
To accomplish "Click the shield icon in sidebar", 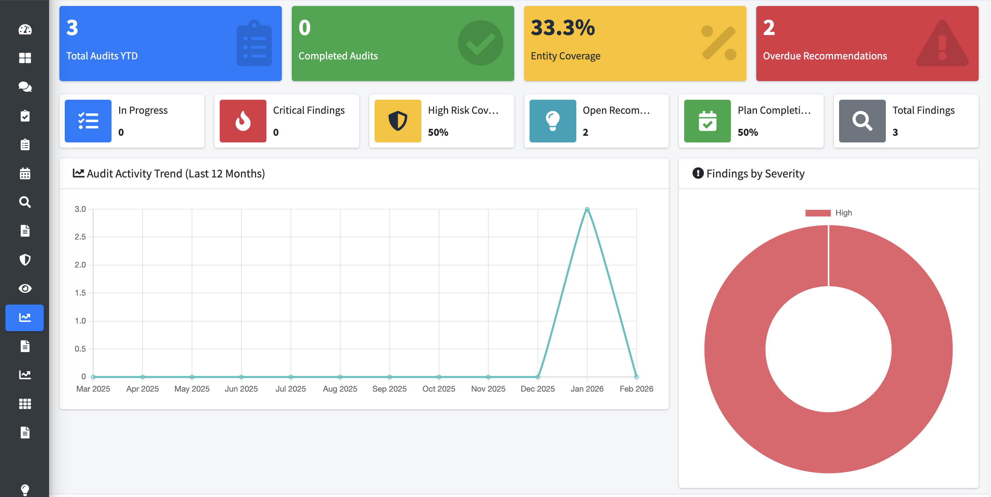I will coord(25,260).
